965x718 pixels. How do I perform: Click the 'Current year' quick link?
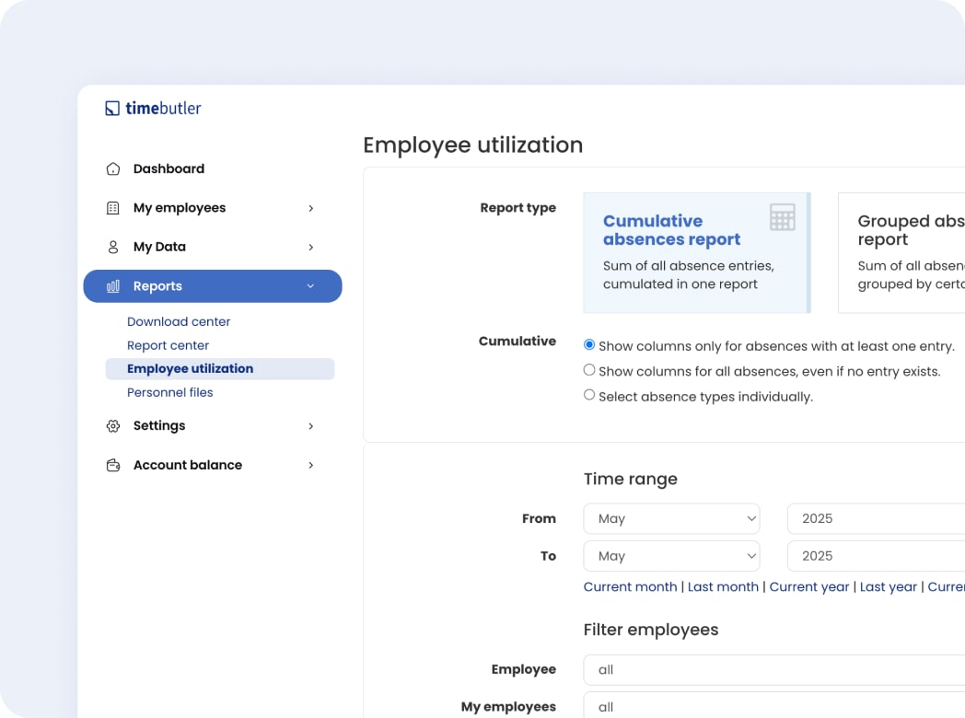coord(809,587)
